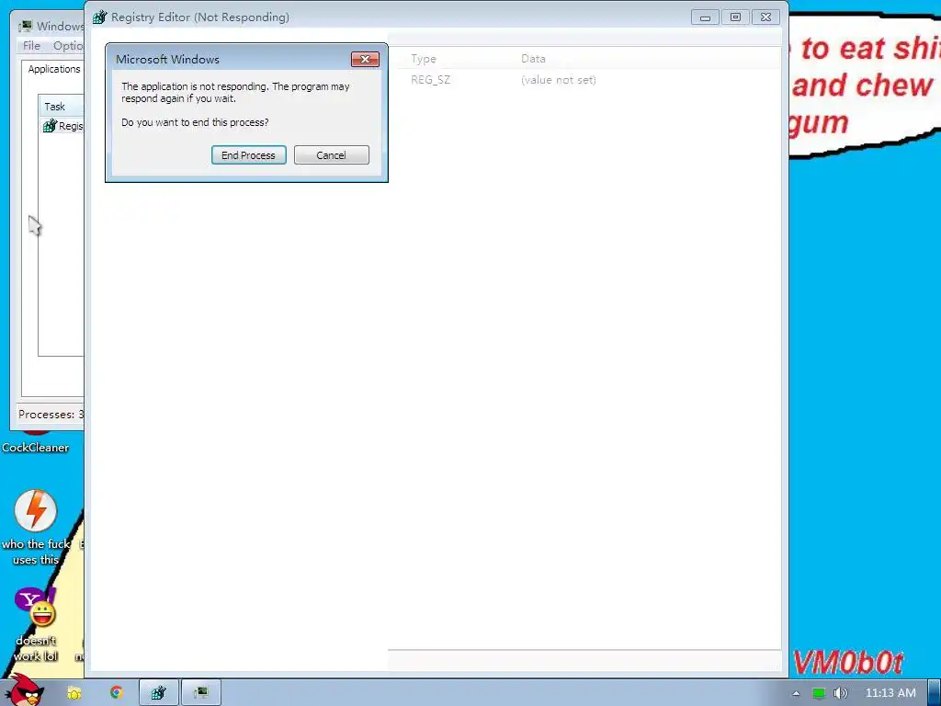941x706 pixels.
Task: Show hidden tray icons arrow
Action: pyautogui.click(x=796, y=693)
